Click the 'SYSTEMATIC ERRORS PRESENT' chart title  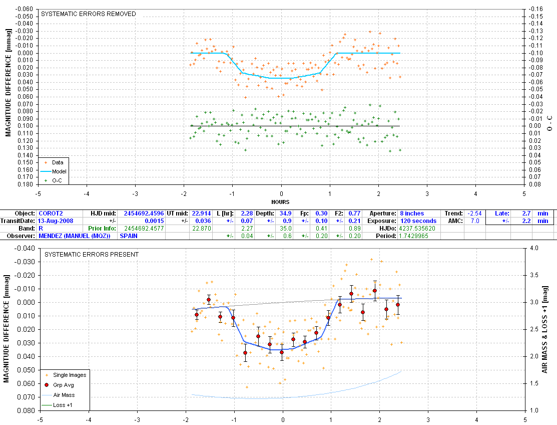(x=91, y=254)
